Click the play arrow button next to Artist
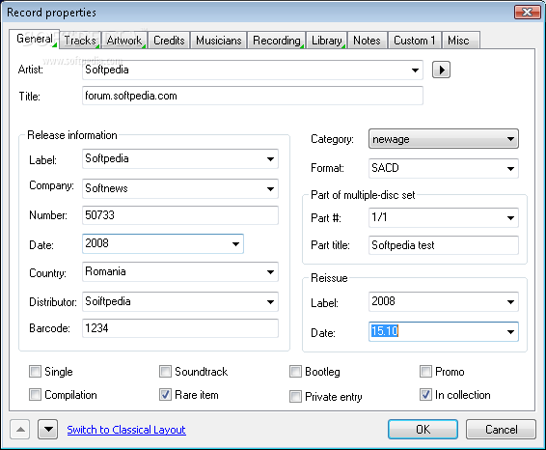The image size is (546, 450). (x=441, y=70)
